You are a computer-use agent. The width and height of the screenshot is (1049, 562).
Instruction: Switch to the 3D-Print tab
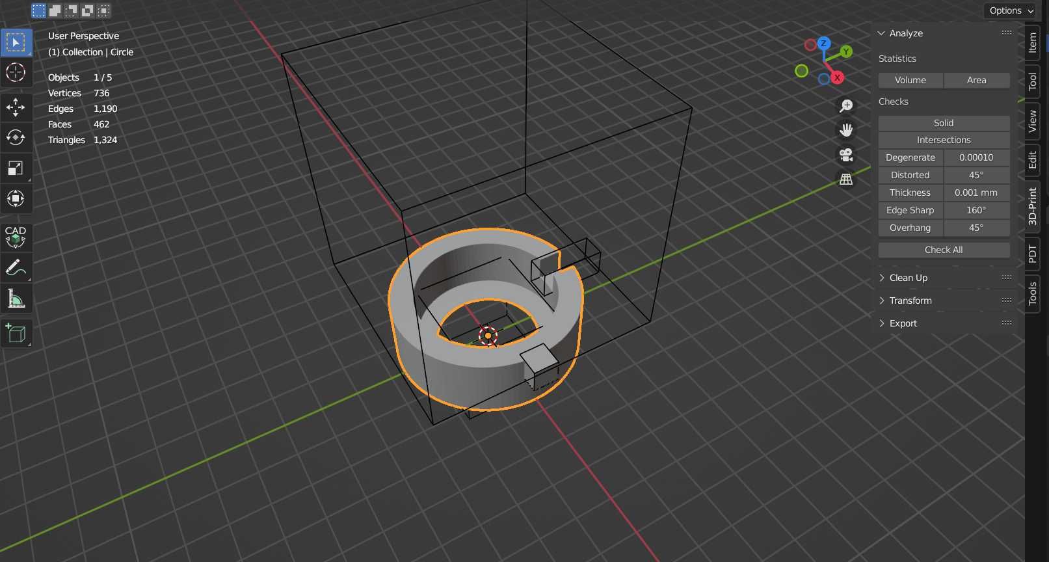click(x=1033, y=206)
